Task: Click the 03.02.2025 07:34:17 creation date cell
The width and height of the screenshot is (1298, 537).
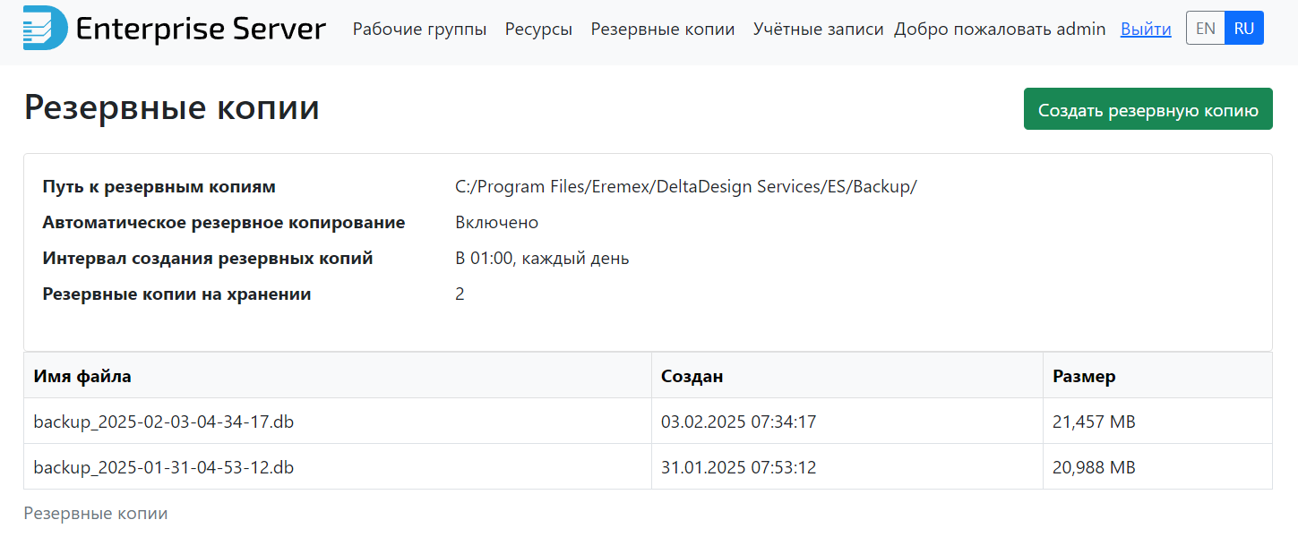Action: (738, 422)
